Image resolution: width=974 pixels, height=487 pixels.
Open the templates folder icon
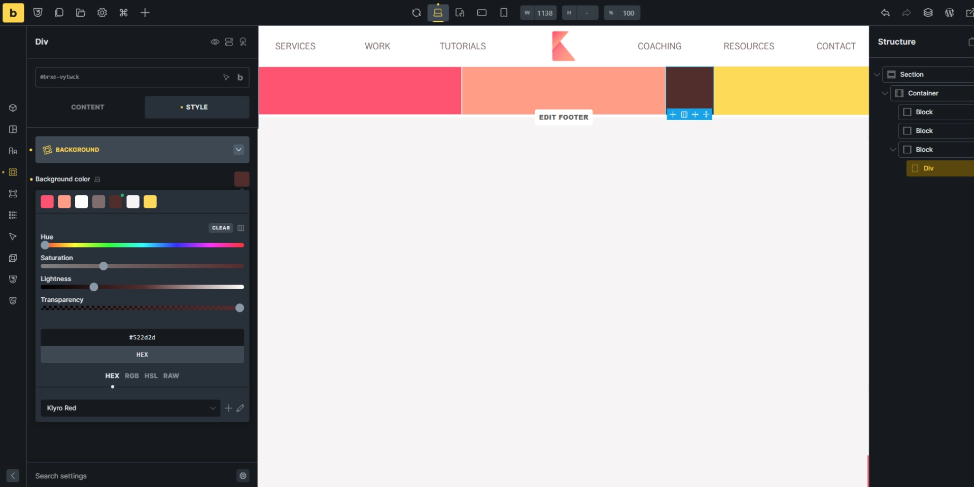81,13
